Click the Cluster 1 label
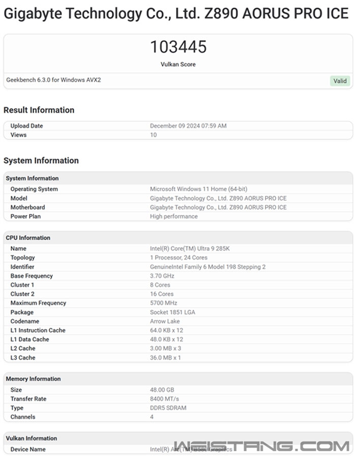The image size is (356, 458). pos(22,285)
